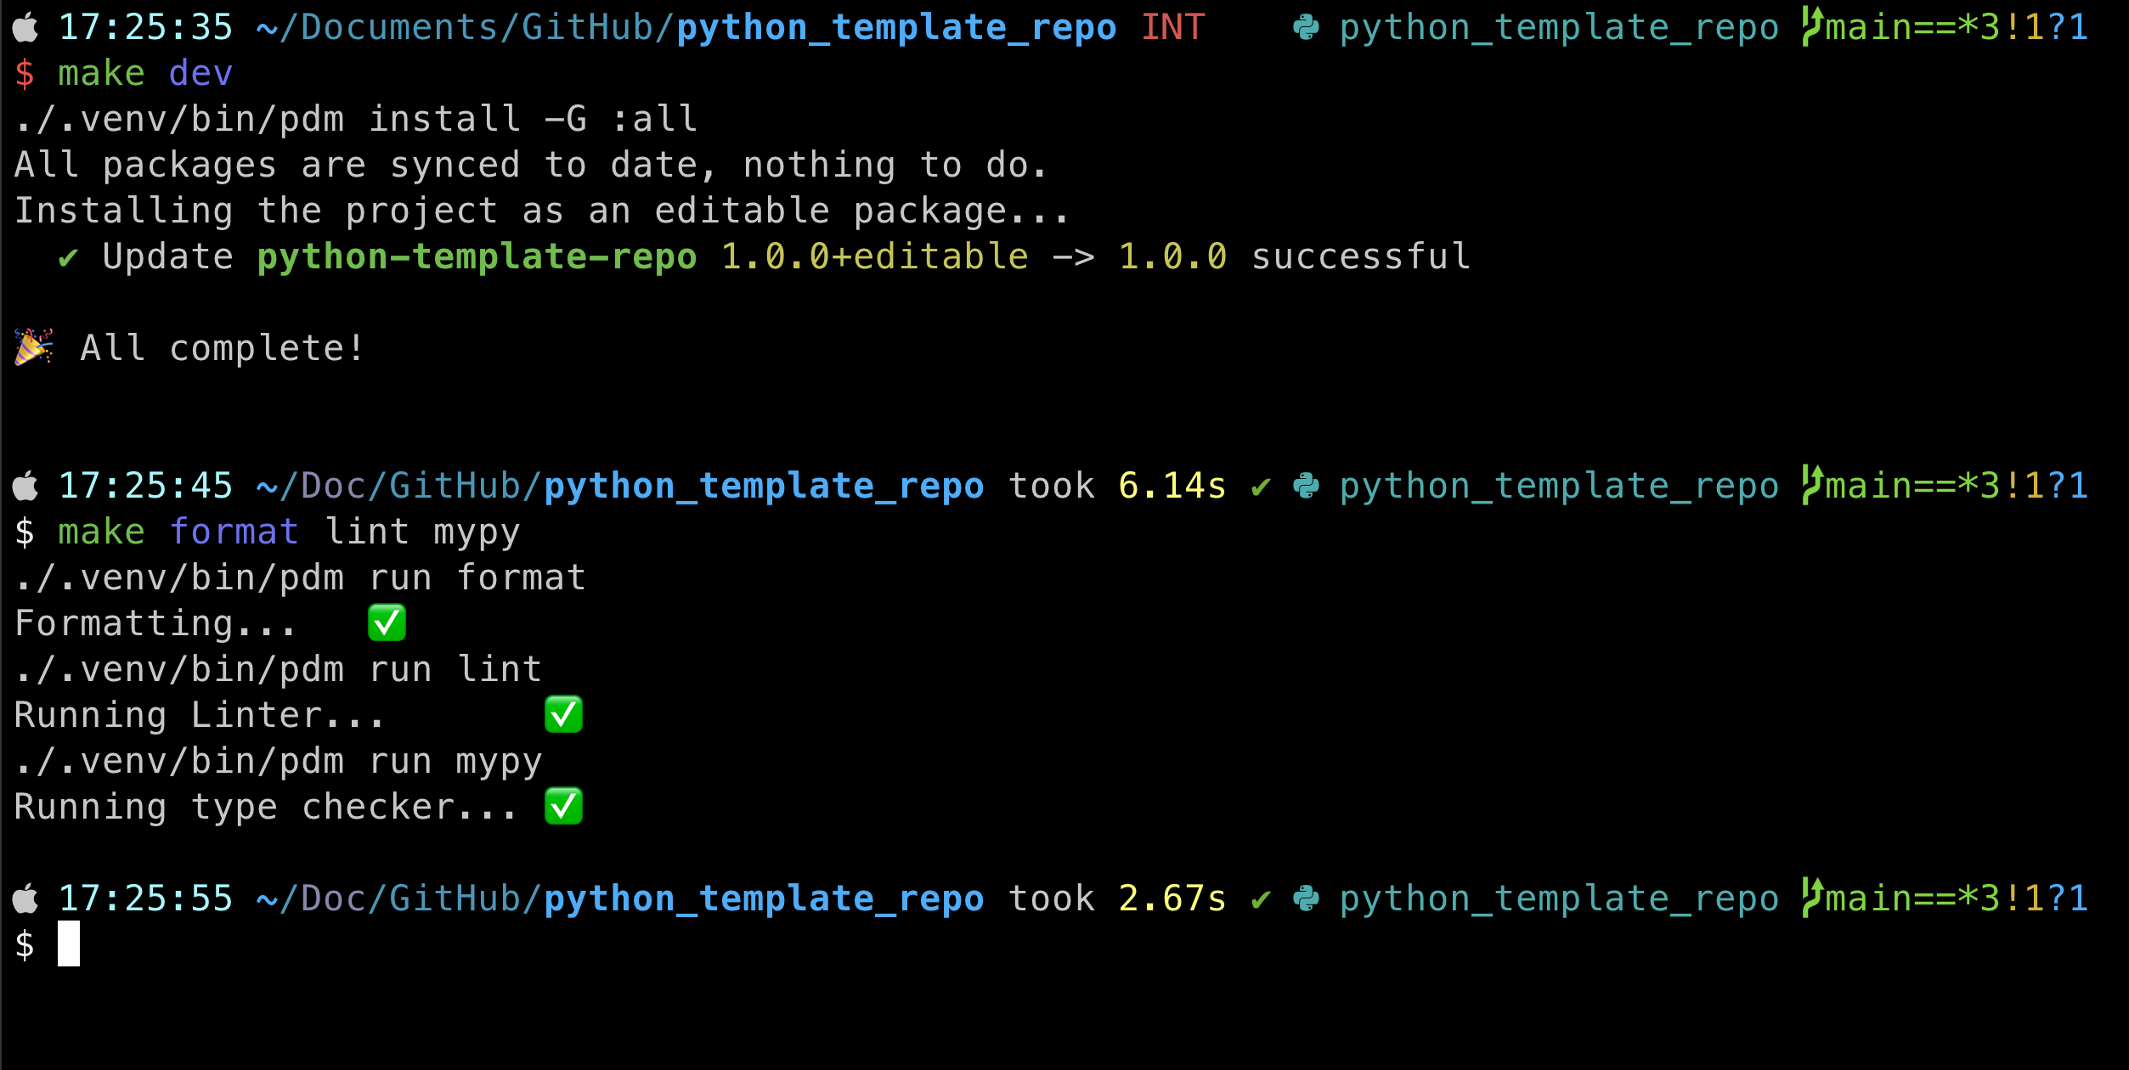Click the yellow "1.0.0+editable" version text

[x=874, y=257]
